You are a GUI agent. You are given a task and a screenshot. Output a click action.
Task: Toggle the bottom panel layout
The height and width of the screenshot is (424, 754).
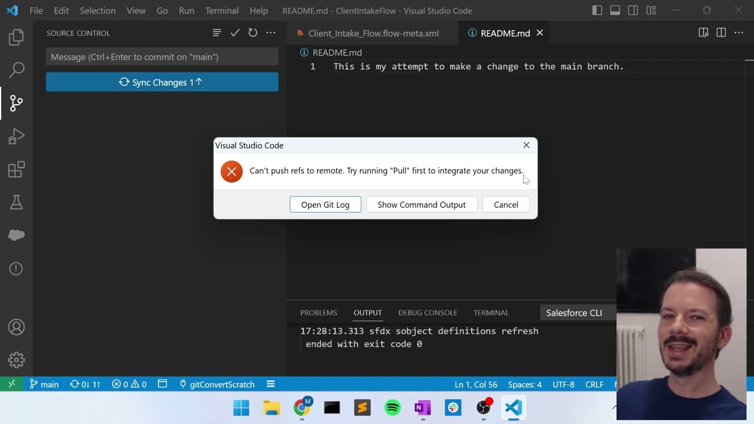click(x=615, y=11)
